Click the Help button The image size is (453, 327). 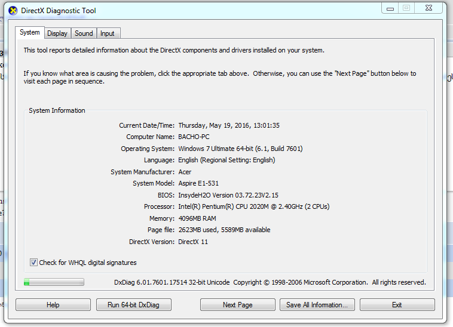pyautogui.click(x=53, y=305)
